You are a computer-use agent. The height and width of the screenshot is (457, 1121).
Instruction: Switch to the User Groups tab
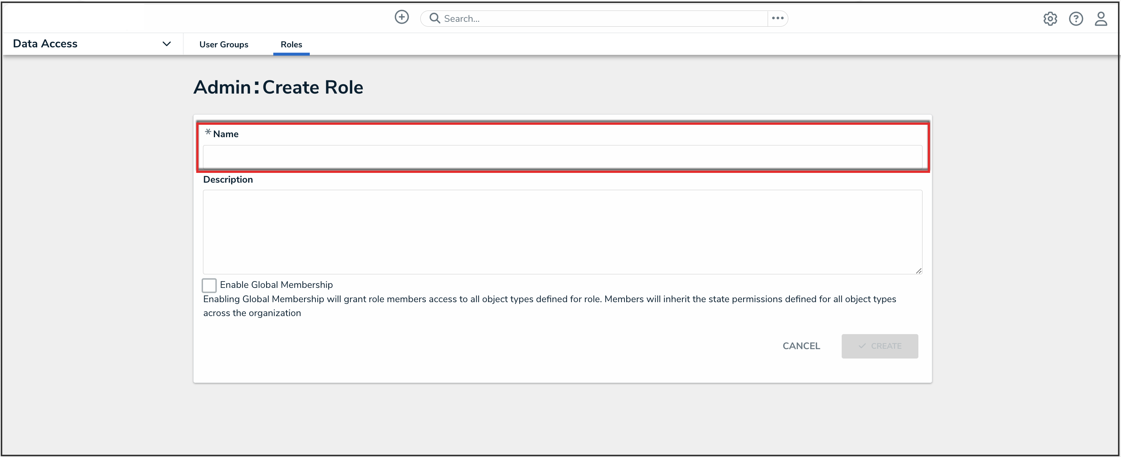click(224, 44)
